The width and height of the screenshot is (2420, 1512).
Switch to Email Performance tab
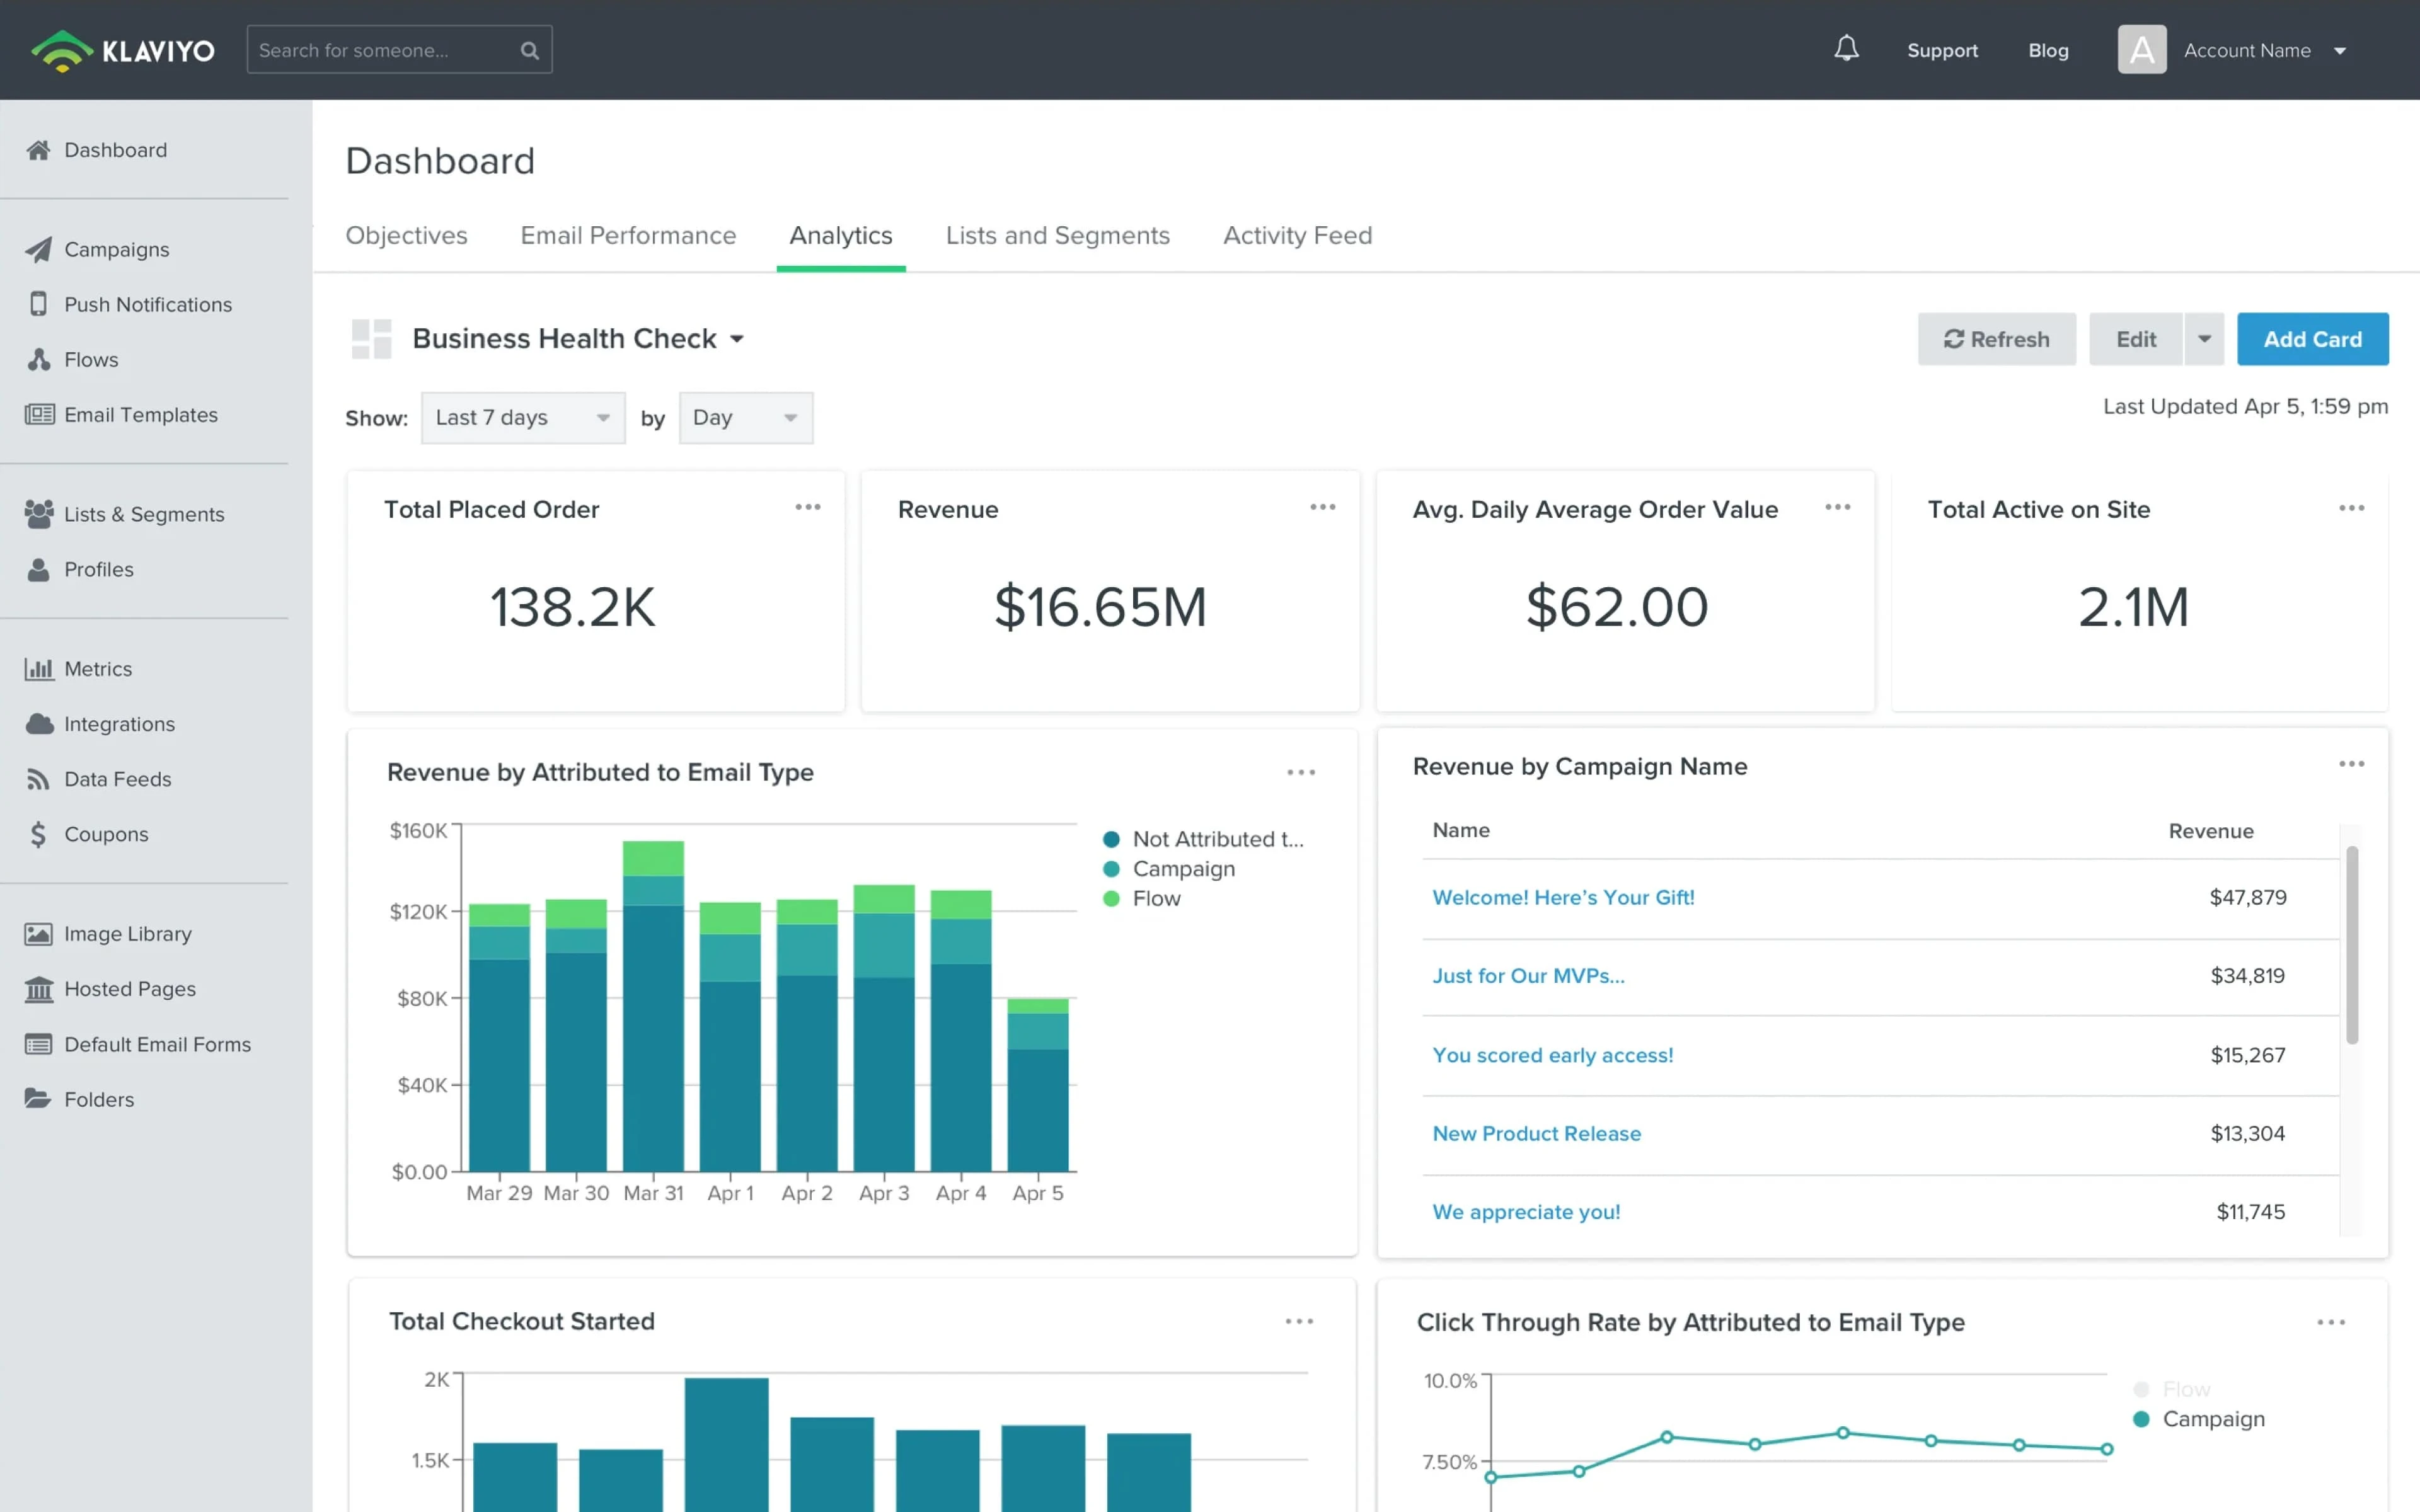pos(628,235)
